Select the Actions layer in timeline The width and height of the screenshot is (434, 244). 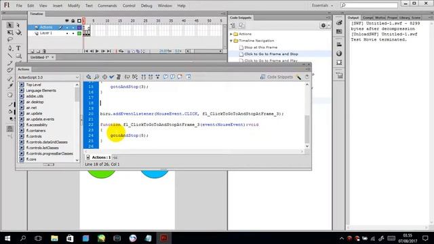(x=46, y=27)
